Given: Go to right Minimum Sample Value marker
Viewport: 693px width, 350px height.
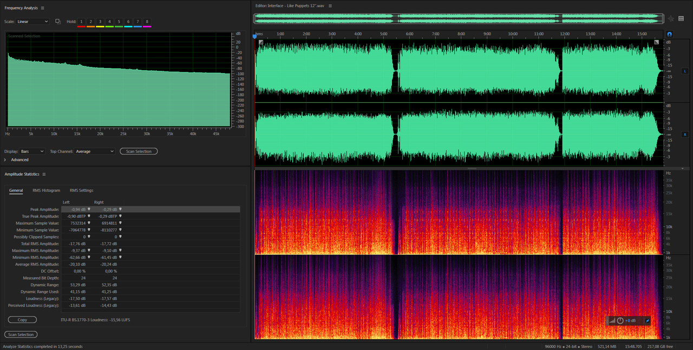Looking at the screenshot, I should [x=121, y=230].
